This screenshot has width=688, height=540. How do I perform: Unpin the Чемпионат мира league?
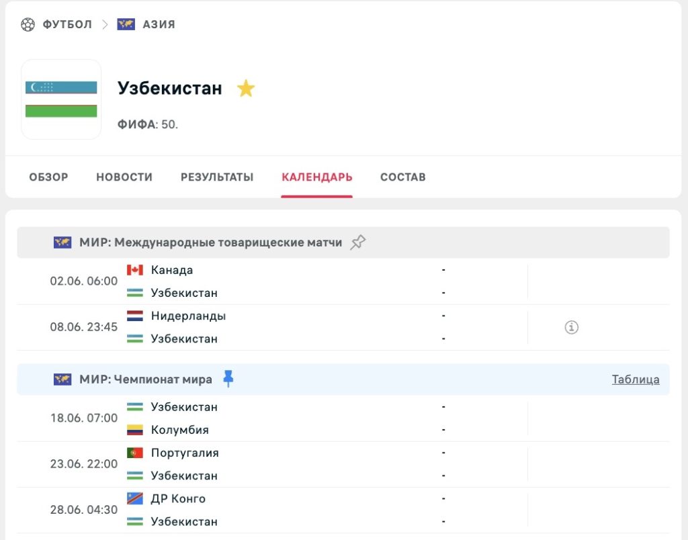click(x=228, y=379)
